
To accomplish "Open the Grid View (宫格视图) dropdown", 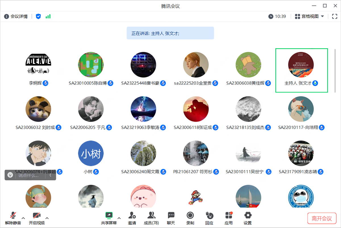I will click(309, 16).
